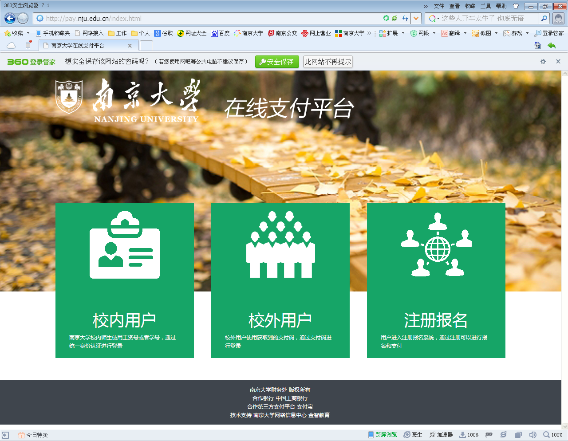
Task: Expand the 翻译 translate dropdown arrow
Action: (x=465, y=33)
